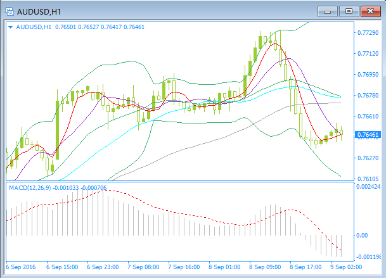Click the 6 Sep 2016 time label
This screenshot has width=386, height=278.
(x=22, y=267)
